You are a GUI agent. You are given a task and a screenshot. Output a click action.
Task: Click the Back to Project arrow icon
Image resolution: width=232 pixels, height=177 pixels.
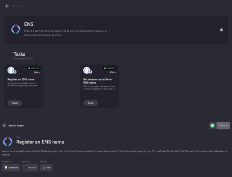4,126
